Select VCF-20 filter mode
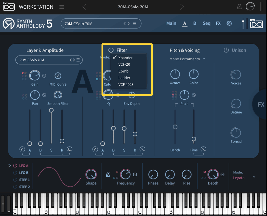This screenshot has width=267, height=216. tap(129, 64)
